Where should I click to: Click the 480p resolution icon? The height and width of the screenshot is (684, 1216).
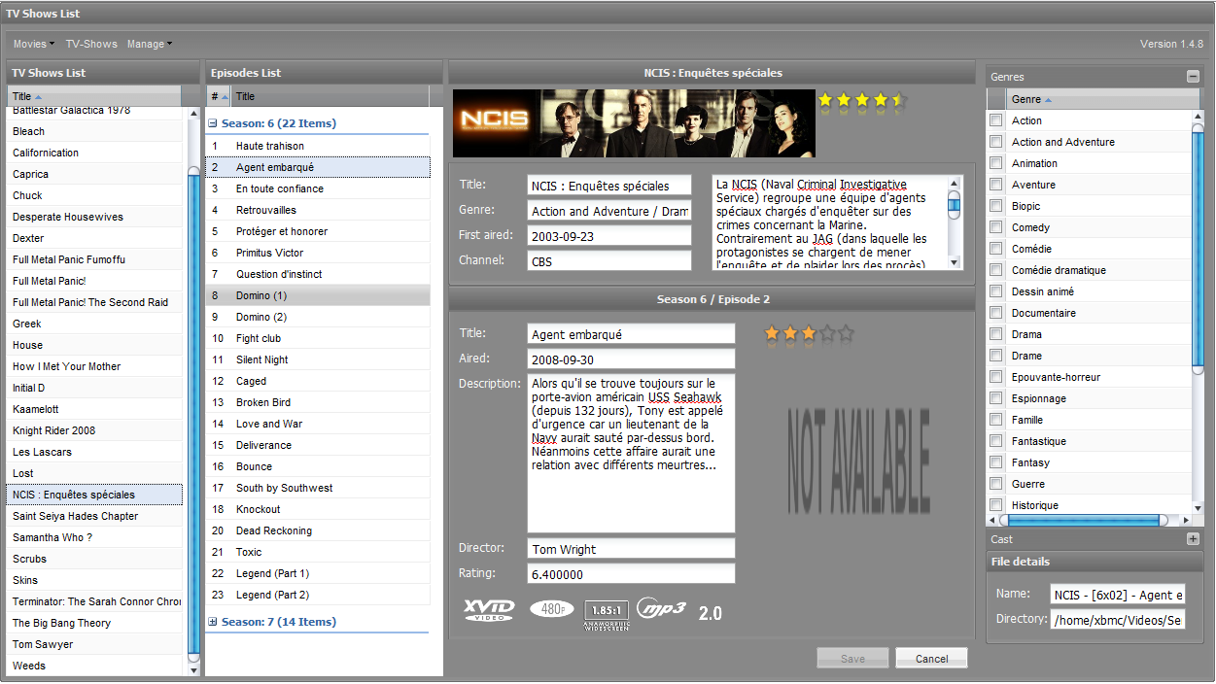pos(551,609)
